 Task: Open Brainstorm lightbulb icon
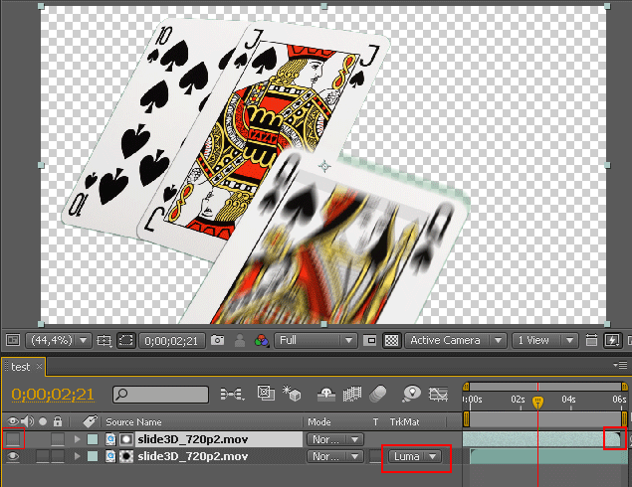[x=411, y=394]
